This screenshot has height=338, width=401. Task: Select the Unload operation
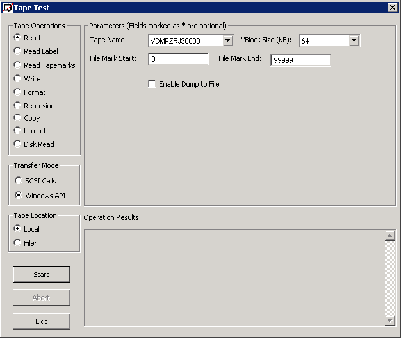click(x=18, y=131)
